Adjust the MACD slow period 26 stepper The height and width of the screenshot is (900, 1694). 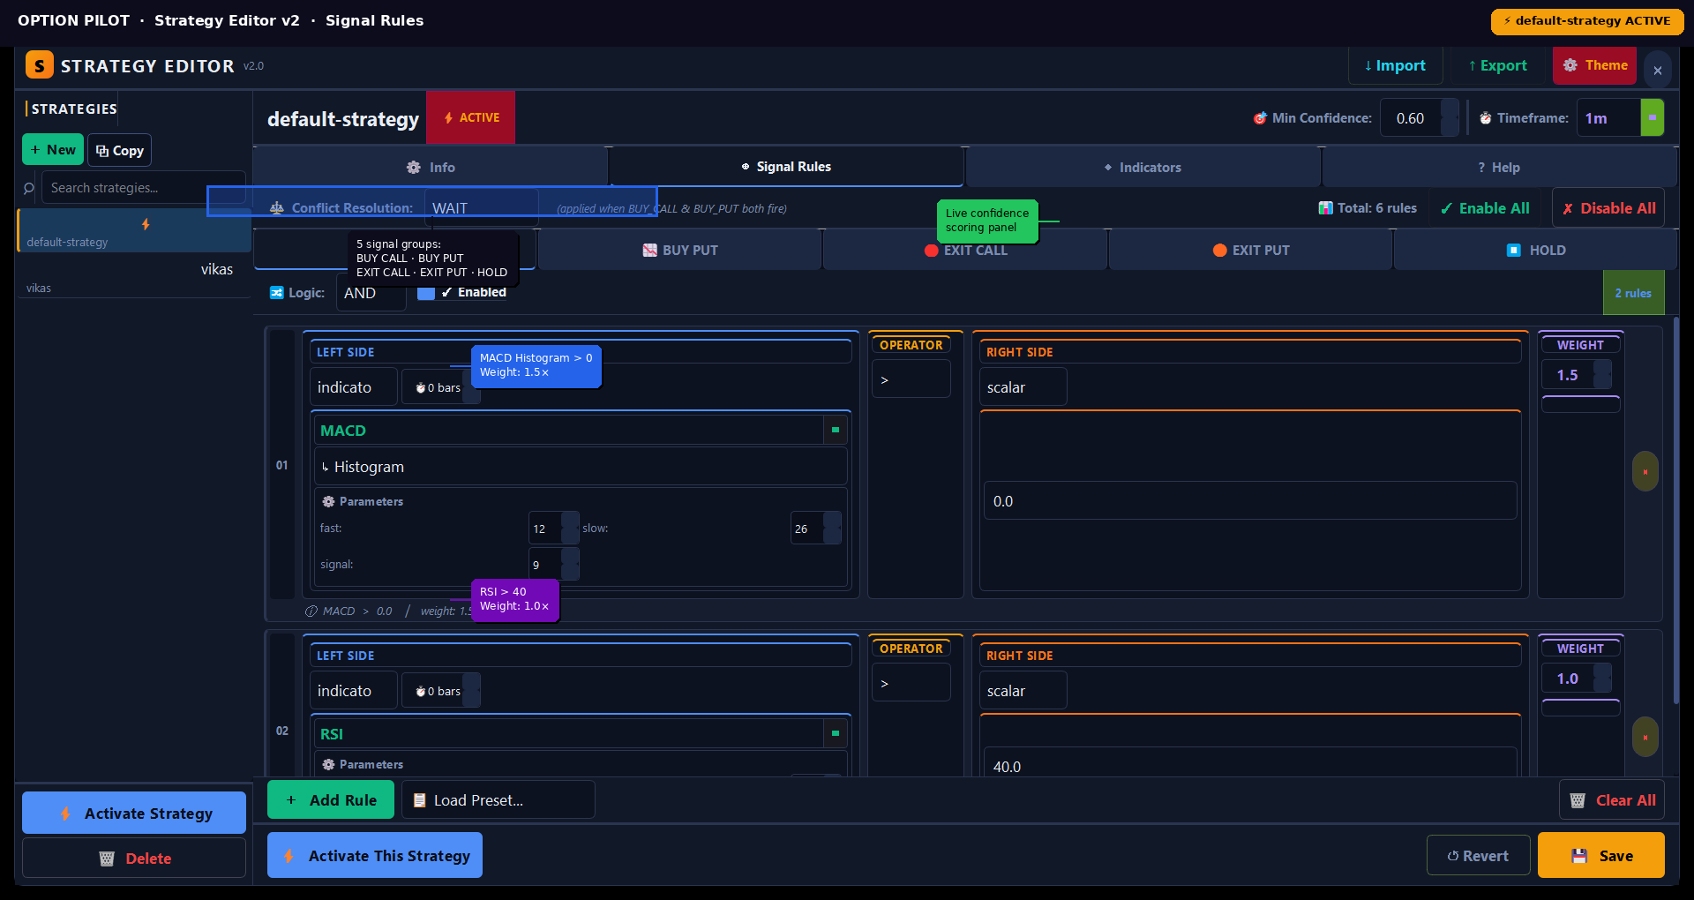[832, 529]
